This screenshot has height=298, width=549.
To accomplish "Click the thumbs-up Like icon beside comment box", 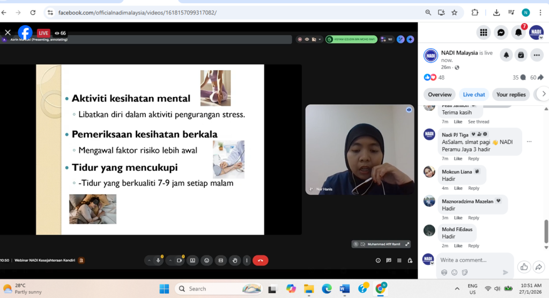I will [x=524, y=266].
